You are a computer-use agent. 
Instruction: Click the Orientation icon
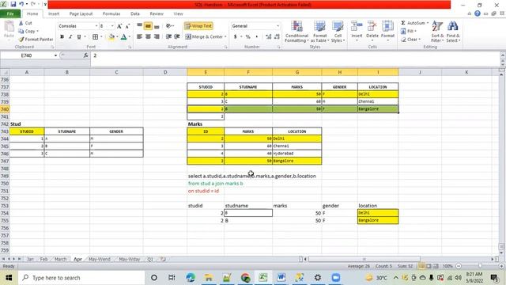pos(169,26)
